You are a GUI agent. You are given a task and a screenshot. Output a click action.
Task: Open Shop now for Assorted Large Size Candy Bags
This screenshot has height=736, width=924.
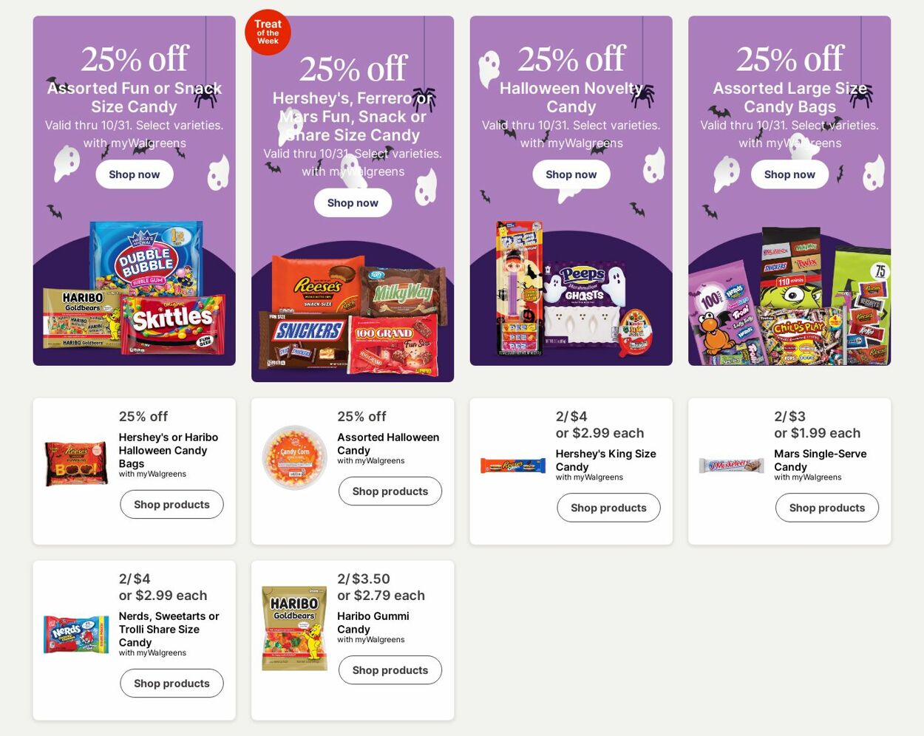click(x=789, y=174)
